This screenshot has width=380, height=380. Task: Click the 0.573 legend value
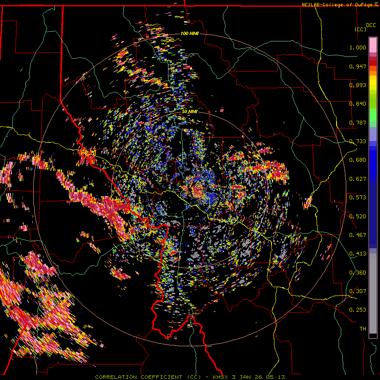358,198
